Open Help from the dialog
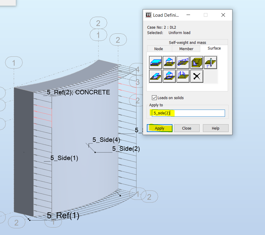 [x=215, y=128]
